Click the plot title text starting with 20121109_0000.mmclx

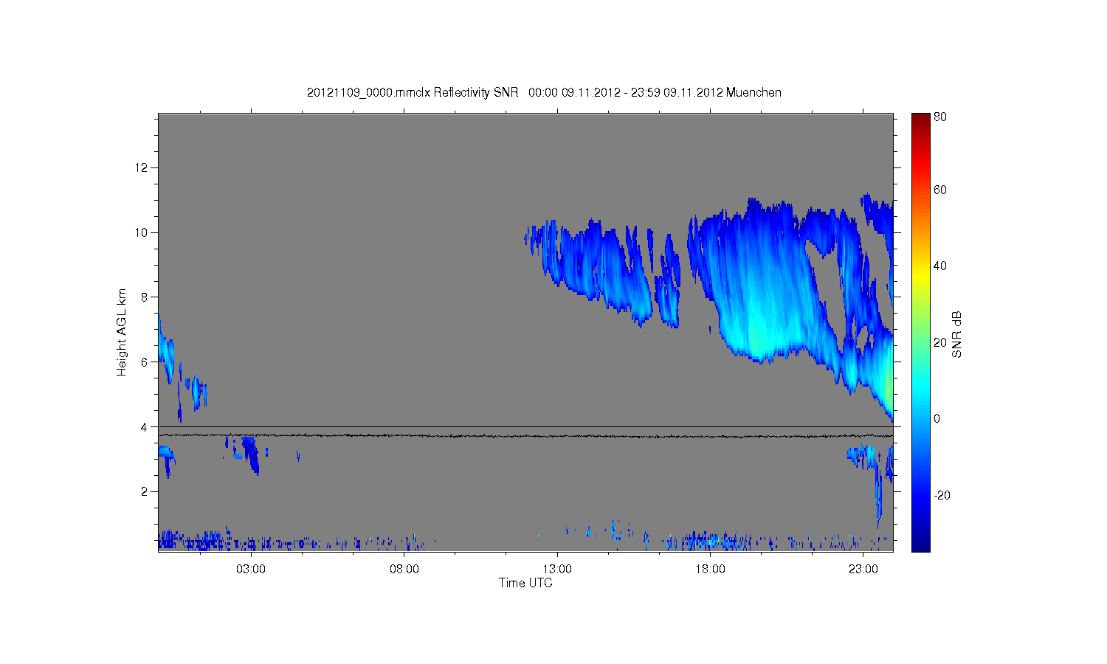click(x=544, y=92)
